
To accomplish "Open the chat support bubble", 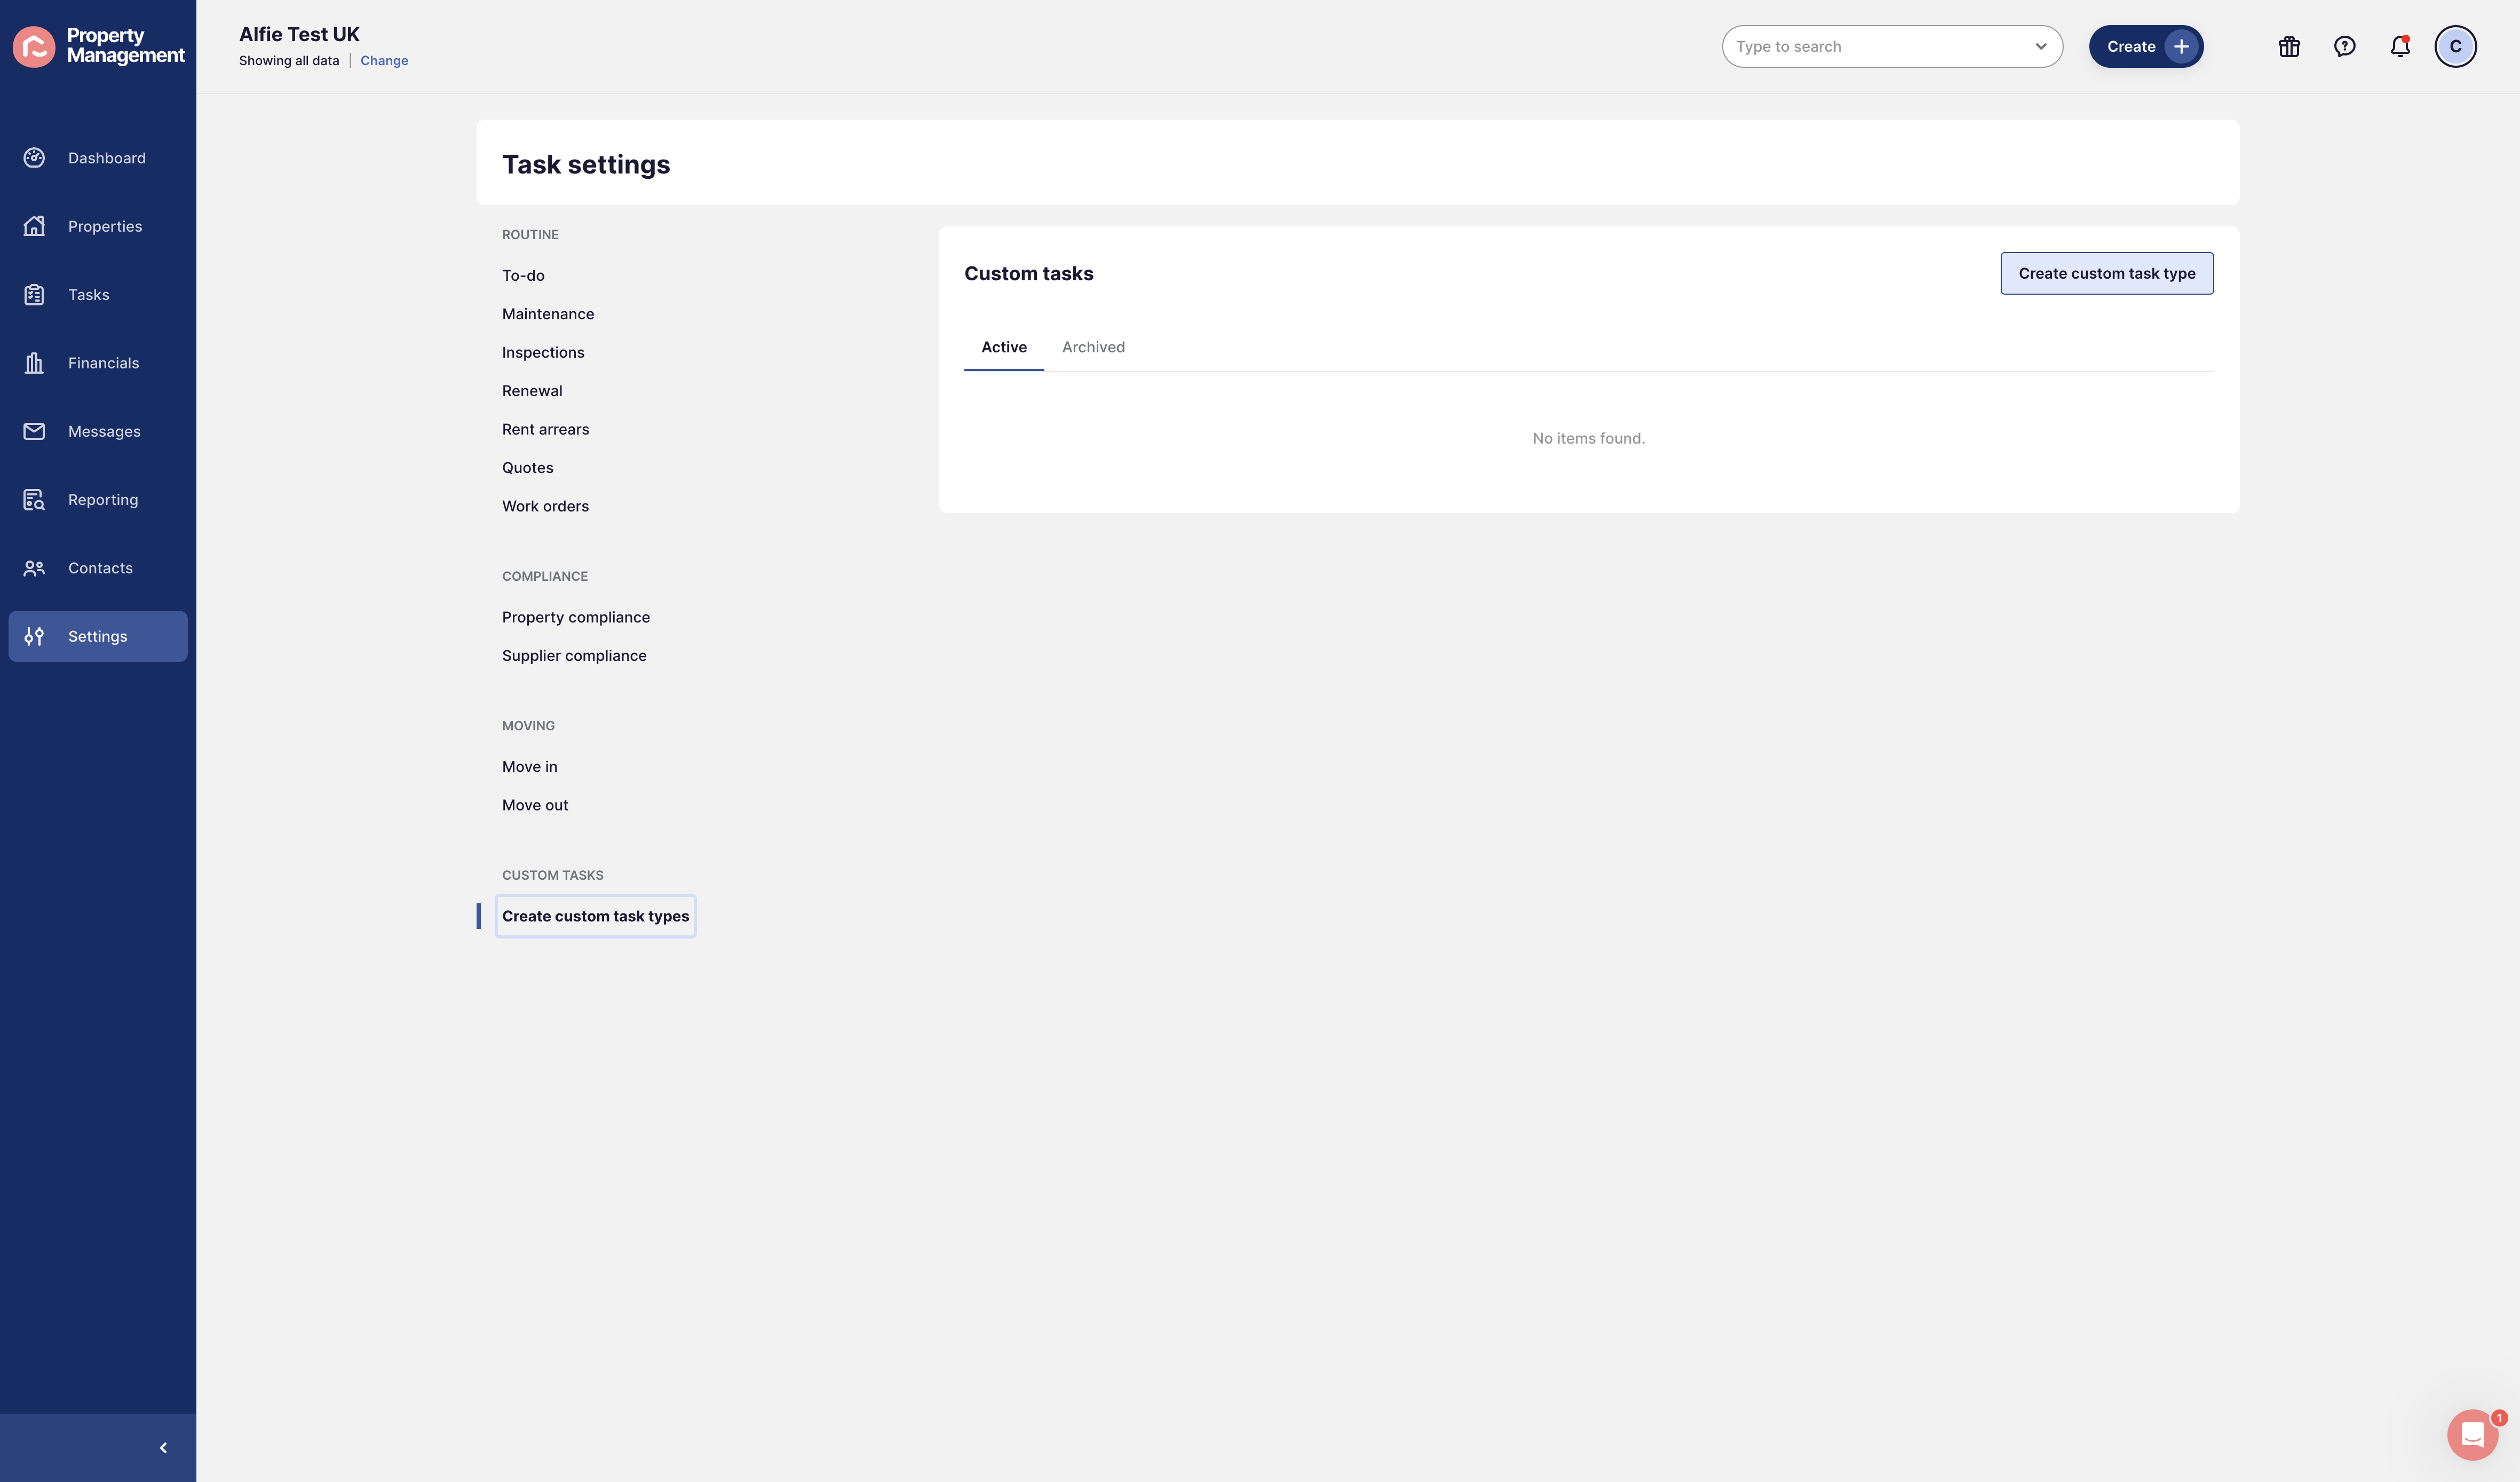I will (2472, 1434).
